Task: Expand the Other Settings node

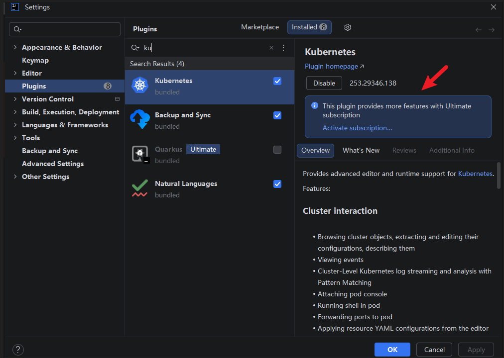Action: tap(15, 177)
